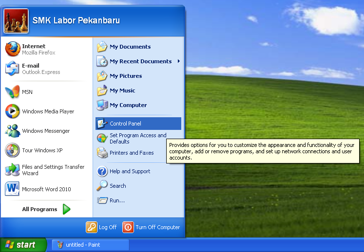This screenshot has height=252, width=364.
Task: Click the Log Off key icon
Action: (x=92, y=227)
